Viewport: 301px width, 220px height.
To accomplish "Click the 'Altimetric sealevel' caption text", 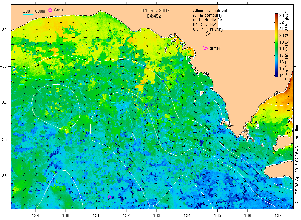I will 210,11.
